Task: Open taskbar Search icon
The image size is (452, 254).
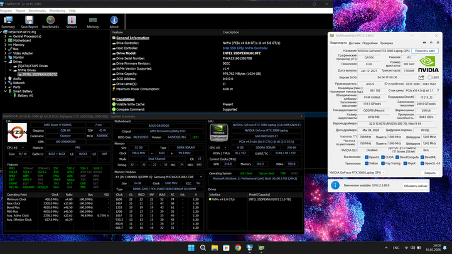Action: 203,248
